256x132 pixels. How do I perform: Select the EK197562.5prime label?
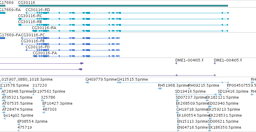(49, 91)
